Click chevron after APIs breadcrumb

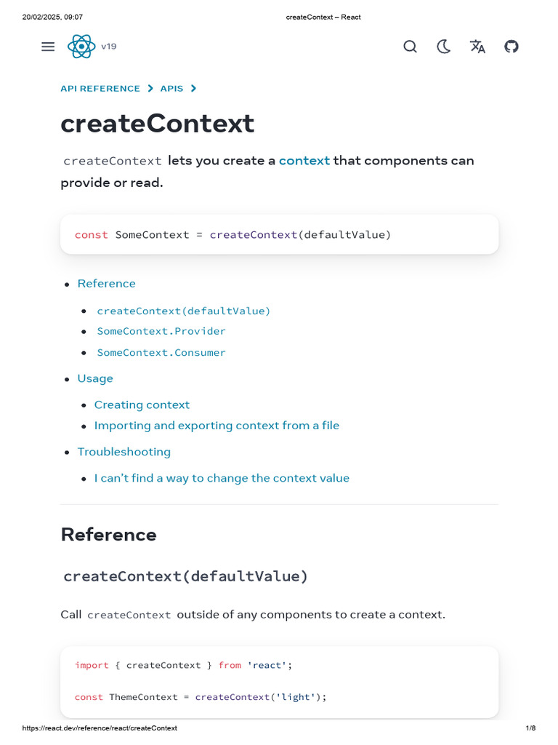pyautogui.click(x=193, y=89)
